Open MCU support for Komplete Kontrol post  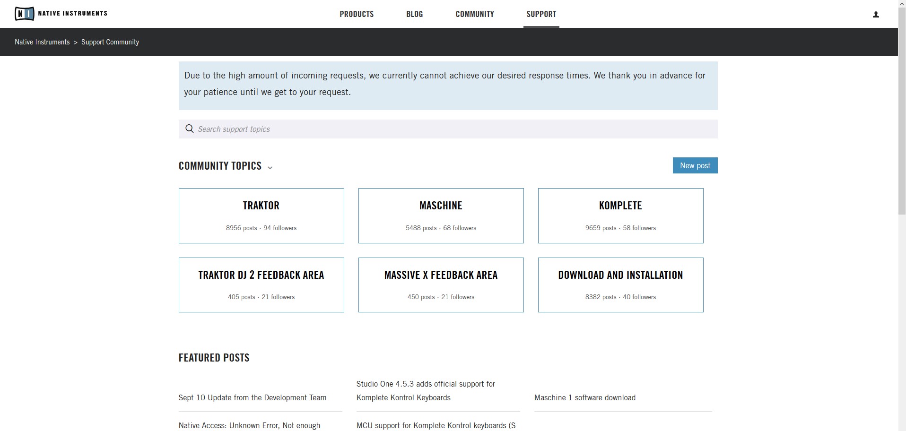(x=436, y=425)
